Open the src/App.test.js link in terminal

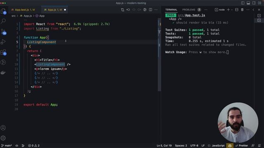click(191, 15)
